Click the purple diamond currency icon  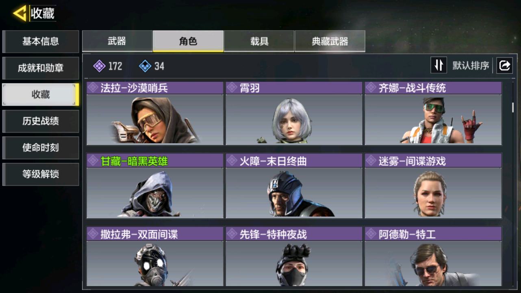click(99, 66)
